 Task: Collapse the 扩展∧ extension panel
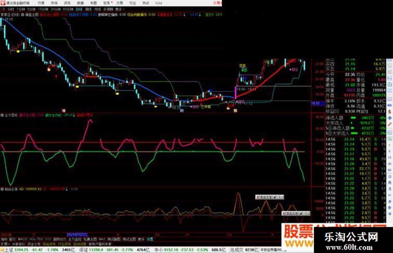(x=5, y=244)
